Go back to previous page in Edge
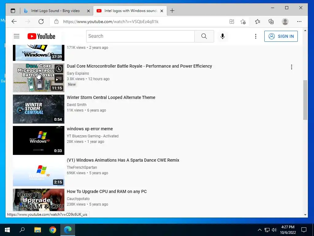This screenshot has height=236, width=314. pyautogui.click(x=14, y=22)
